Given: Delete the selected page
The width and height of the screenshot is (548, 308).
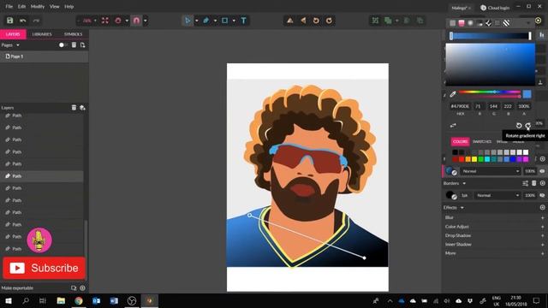Looking at the screenshot, I should 74,45.
